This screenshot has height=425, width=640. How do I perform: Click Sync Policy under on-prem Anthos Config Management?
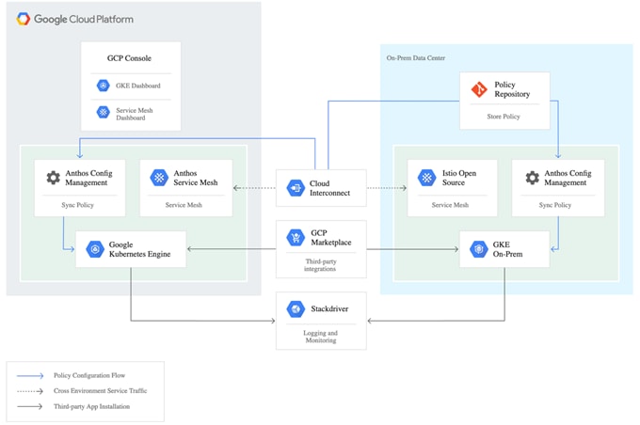[x=555, y=205]
